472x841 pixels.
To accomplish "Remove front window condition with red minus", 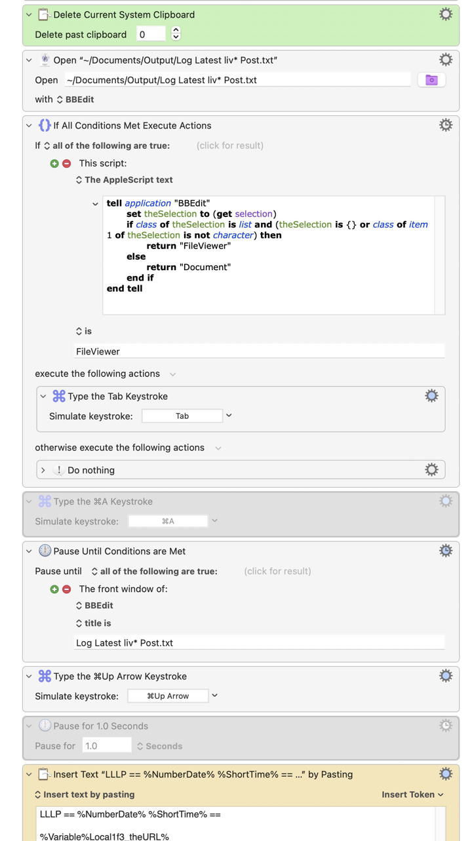I will (x=66, y=589).
